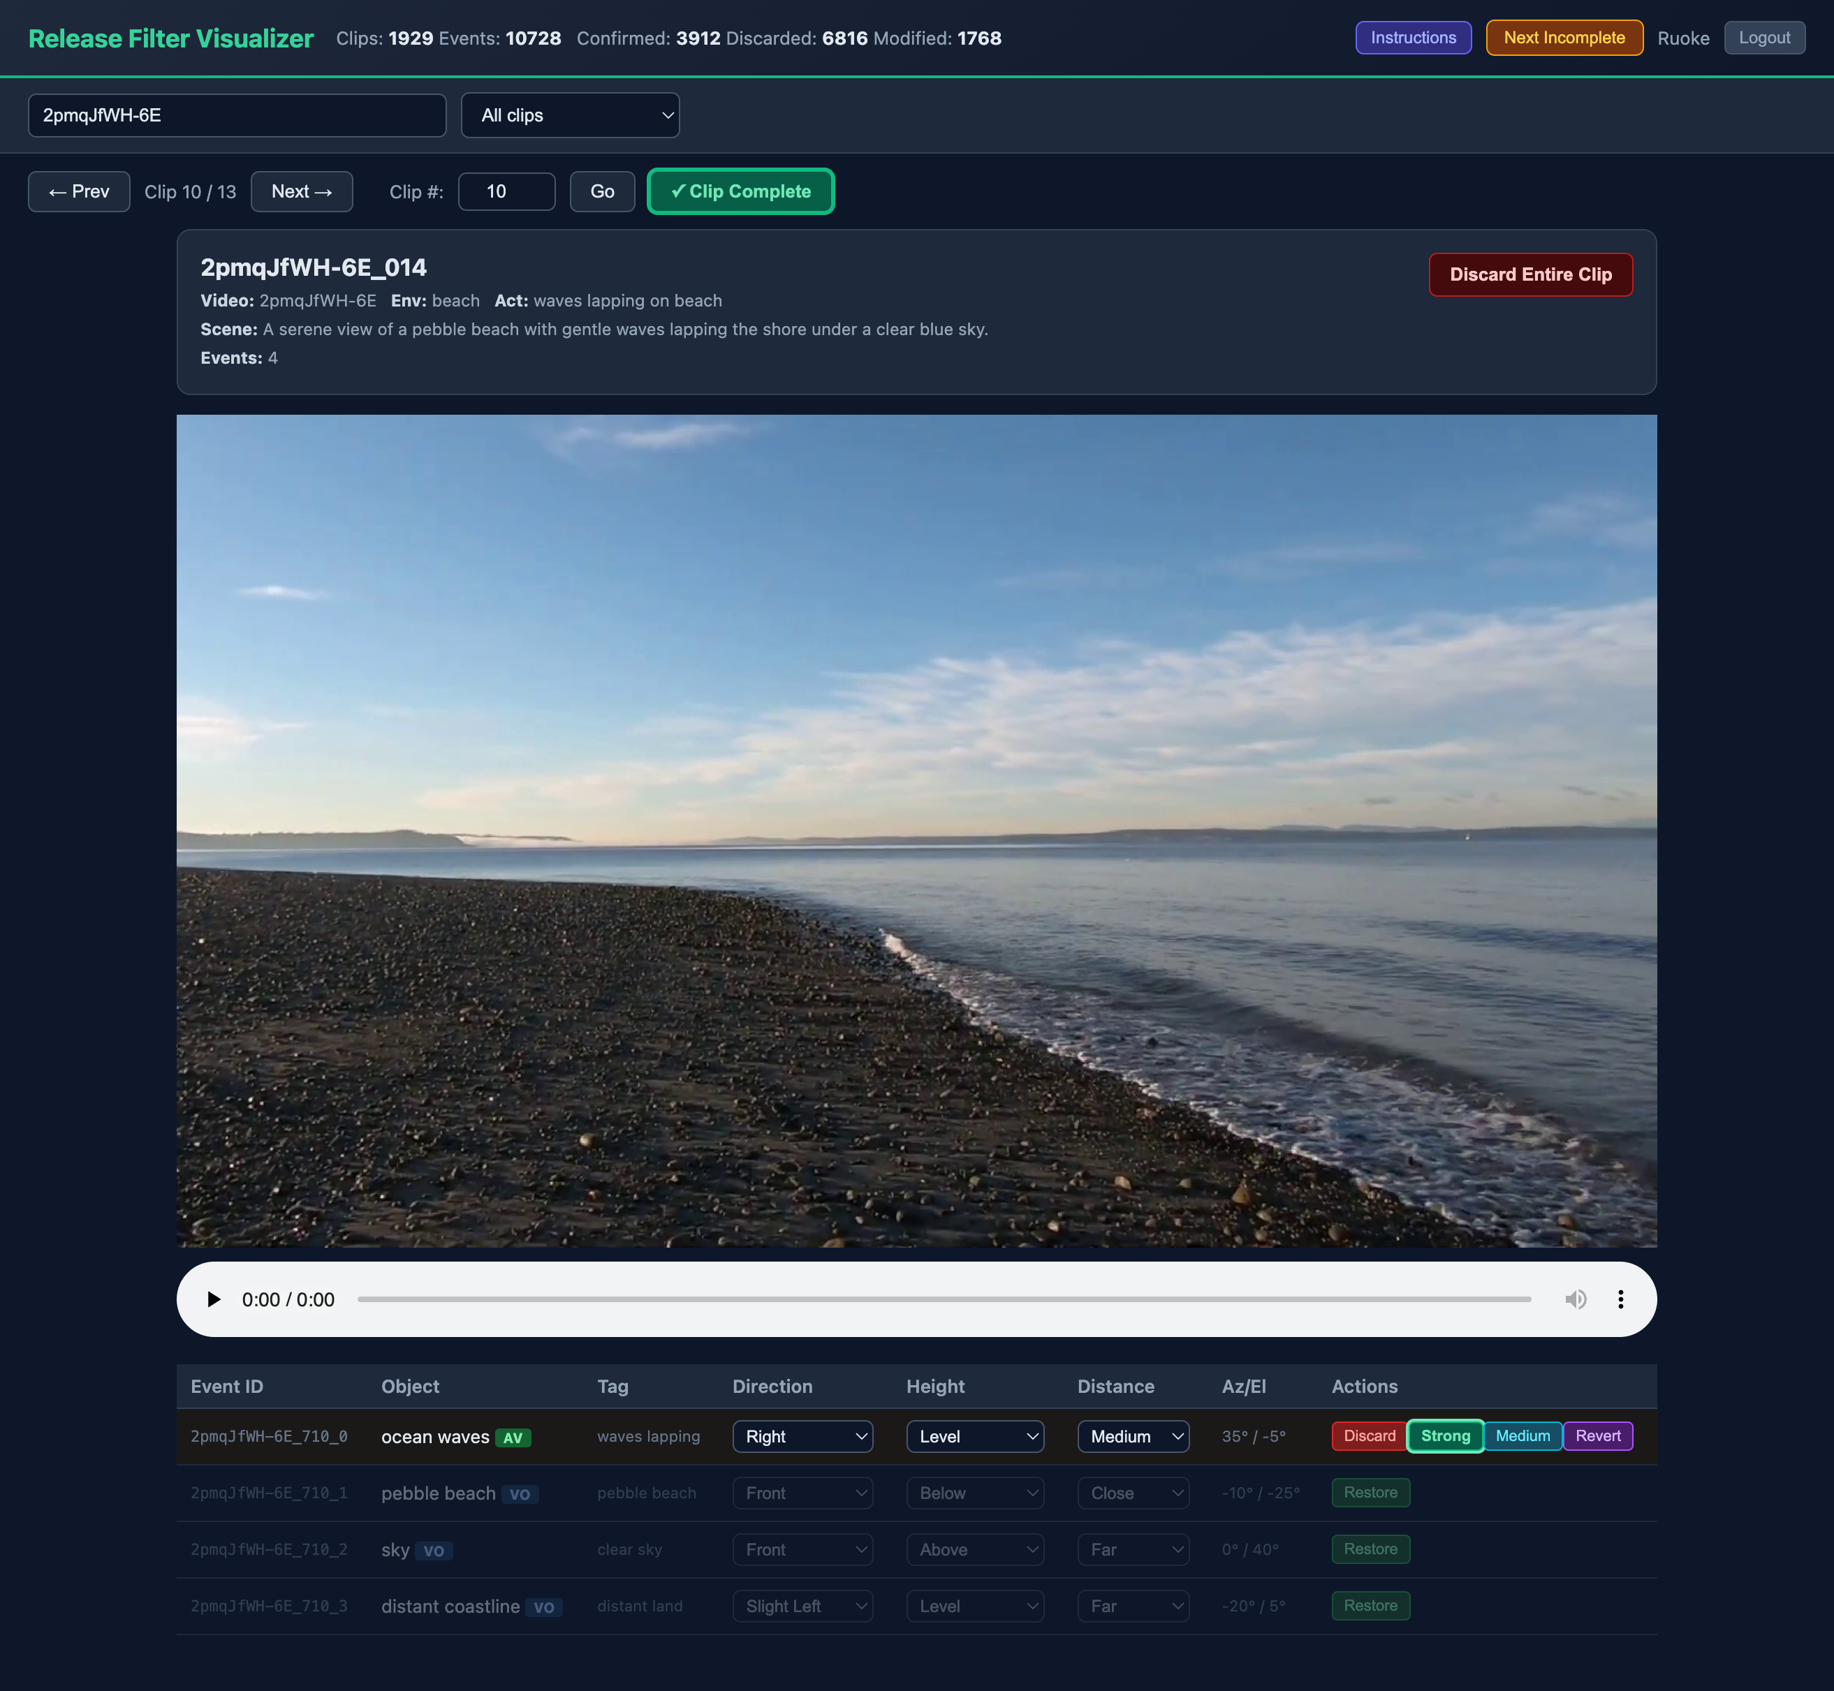Click the beach video frame
The width and height of the screenshot is (1834, 1691).
916,831
